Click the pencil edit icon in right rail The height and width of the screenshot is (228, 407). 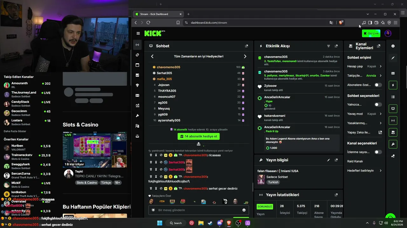point(393,58)
